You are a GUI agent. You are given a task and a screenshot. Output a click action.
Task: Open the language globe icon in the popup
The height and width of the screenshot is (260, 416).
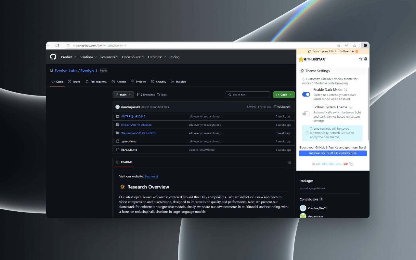pyautogui.click(x=366, y=59)
